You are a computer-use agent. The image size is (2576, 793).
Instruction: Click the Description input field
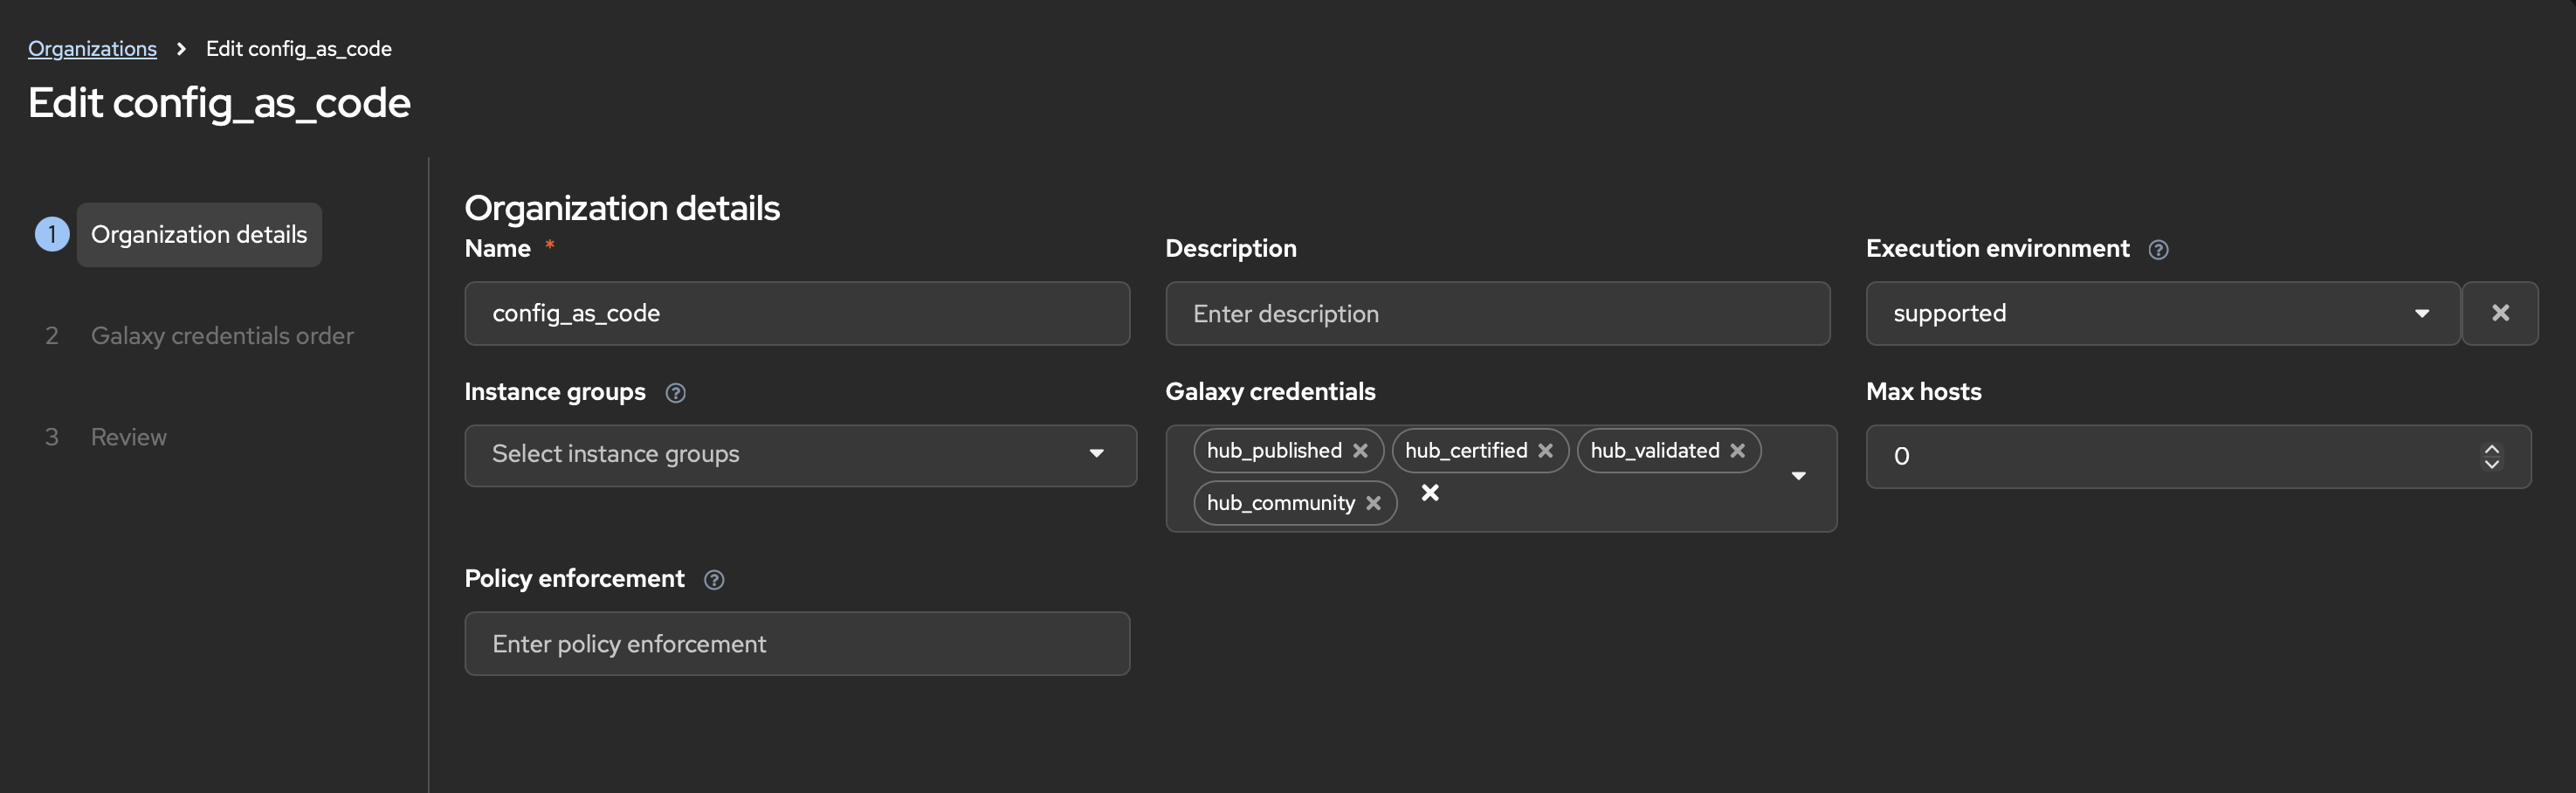(x=1497, y=314)
